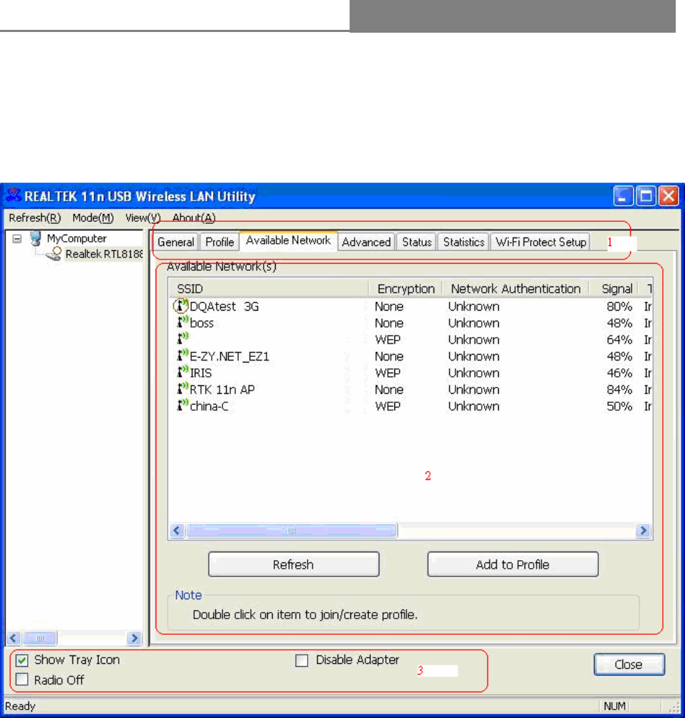Click the 50% signal value

click(619, 406)
